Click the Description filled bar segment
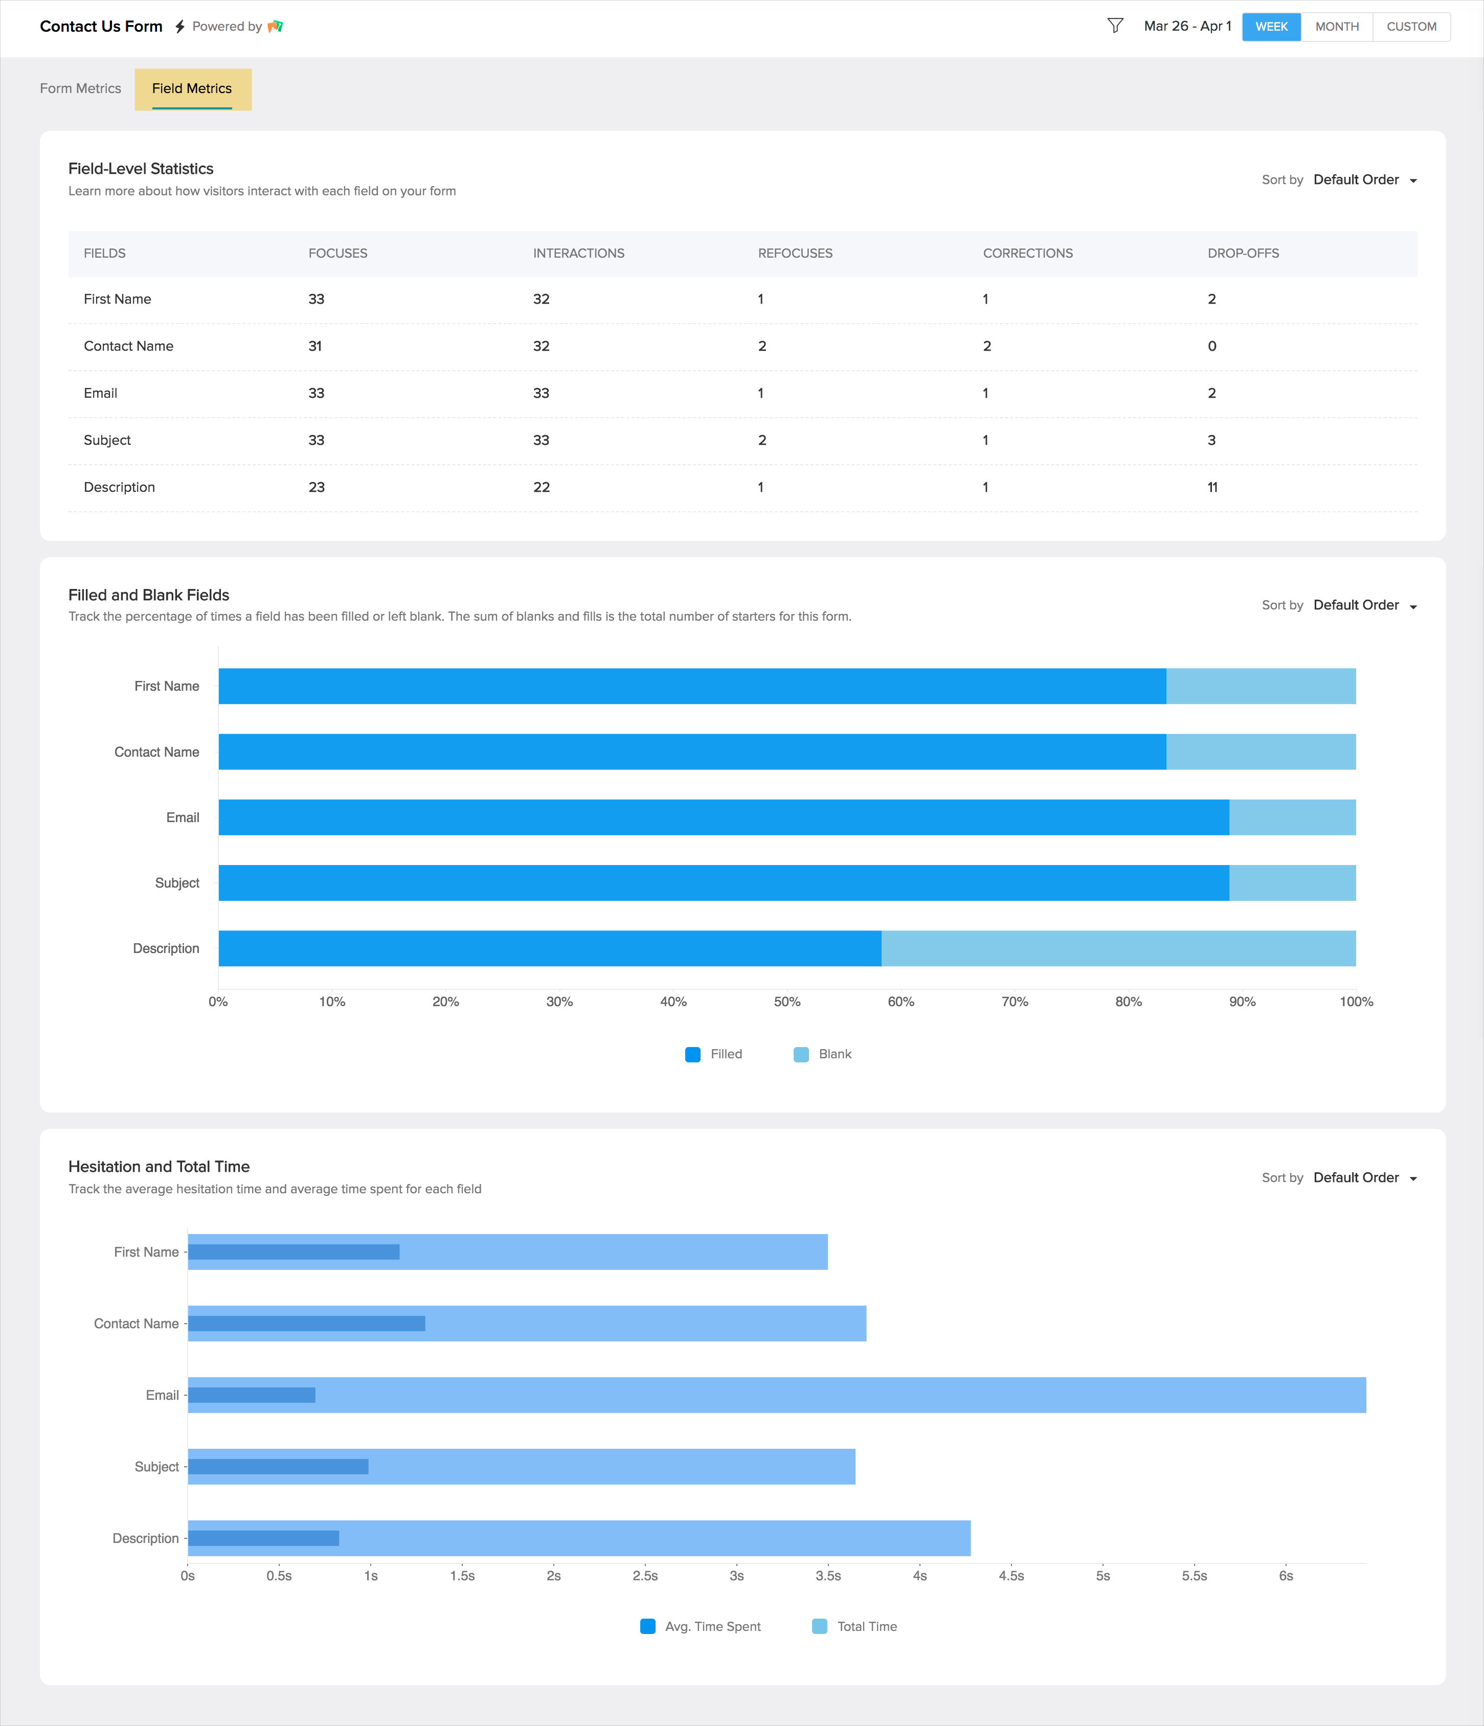The height and width of the screenshot is (1726, 1484). [550, 949]
